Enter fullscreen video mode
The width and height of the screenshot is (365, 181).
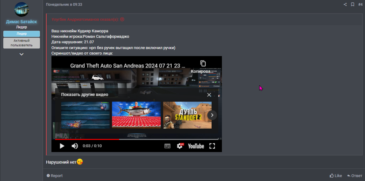212,146
